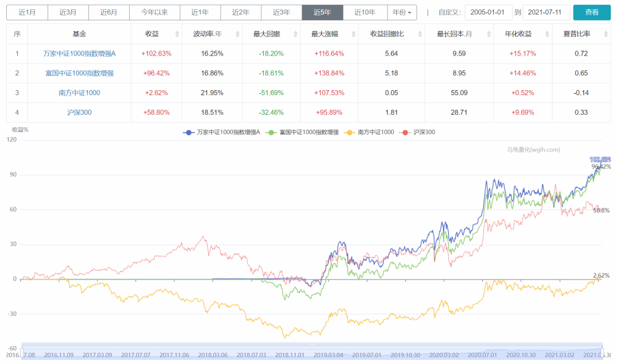618x364 pixels.
Task: Select the 近2年 range tab
Action: (x=241, y=12)
